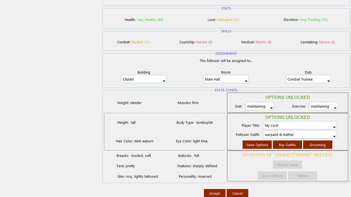Expand the Exercise dropdown
Screen dimensions: 351x197
click(323, 106)
